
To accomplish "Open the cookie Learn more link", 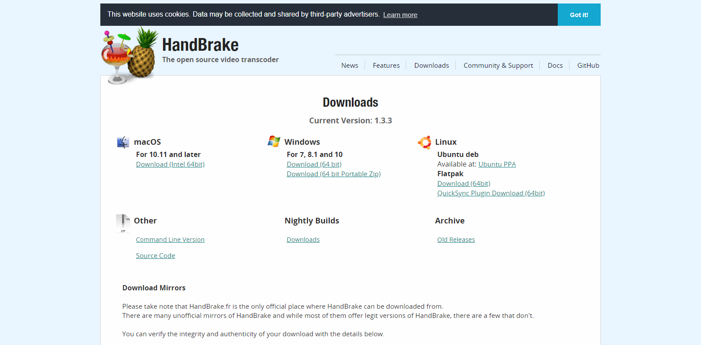I will pos(400,15).
